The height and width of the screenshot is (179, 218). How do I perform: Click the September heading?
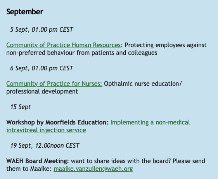pos(25,12)
